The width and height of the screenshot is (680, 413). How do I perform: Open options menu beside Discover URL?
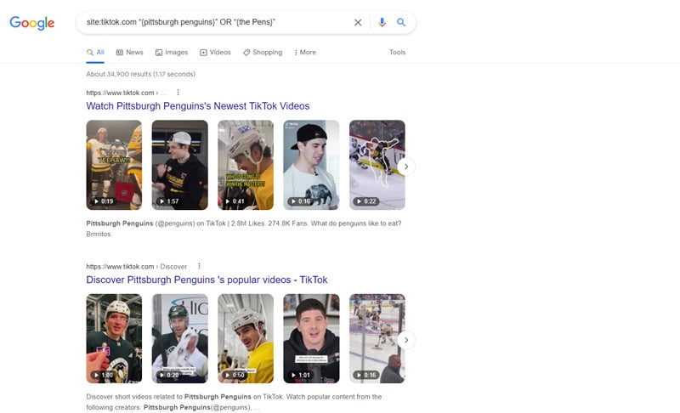click(x=199, y=266)
